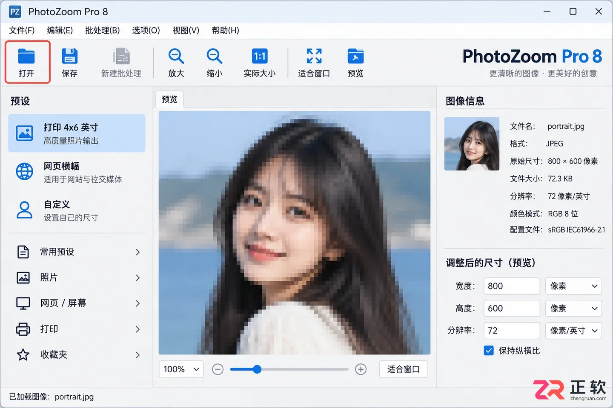Click the 打印 printer icon
This screenshot has width=613, height=408.
coord(23,329)
